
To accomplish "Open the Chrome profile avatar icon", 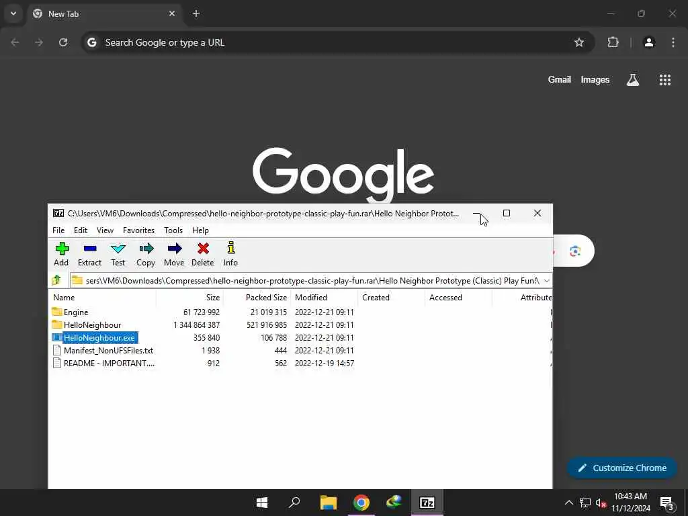I will click(x=649, y=42).
